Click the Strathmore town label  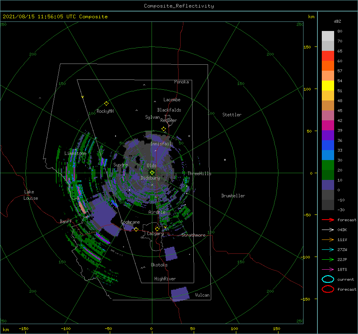click(193, 235)
